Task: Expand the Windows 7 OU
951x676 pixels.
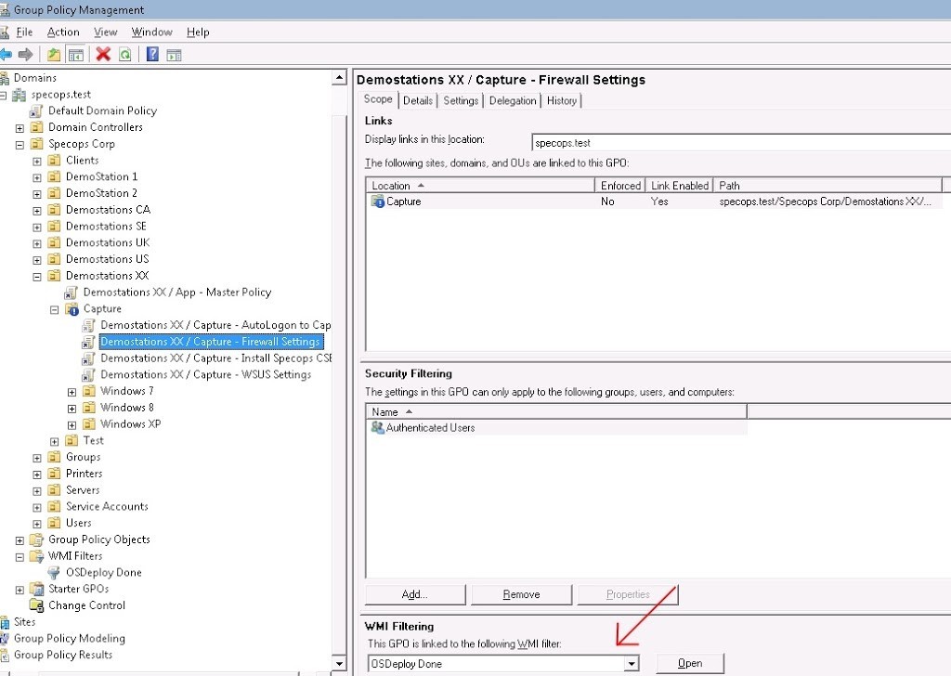Action: coord(72,392)
